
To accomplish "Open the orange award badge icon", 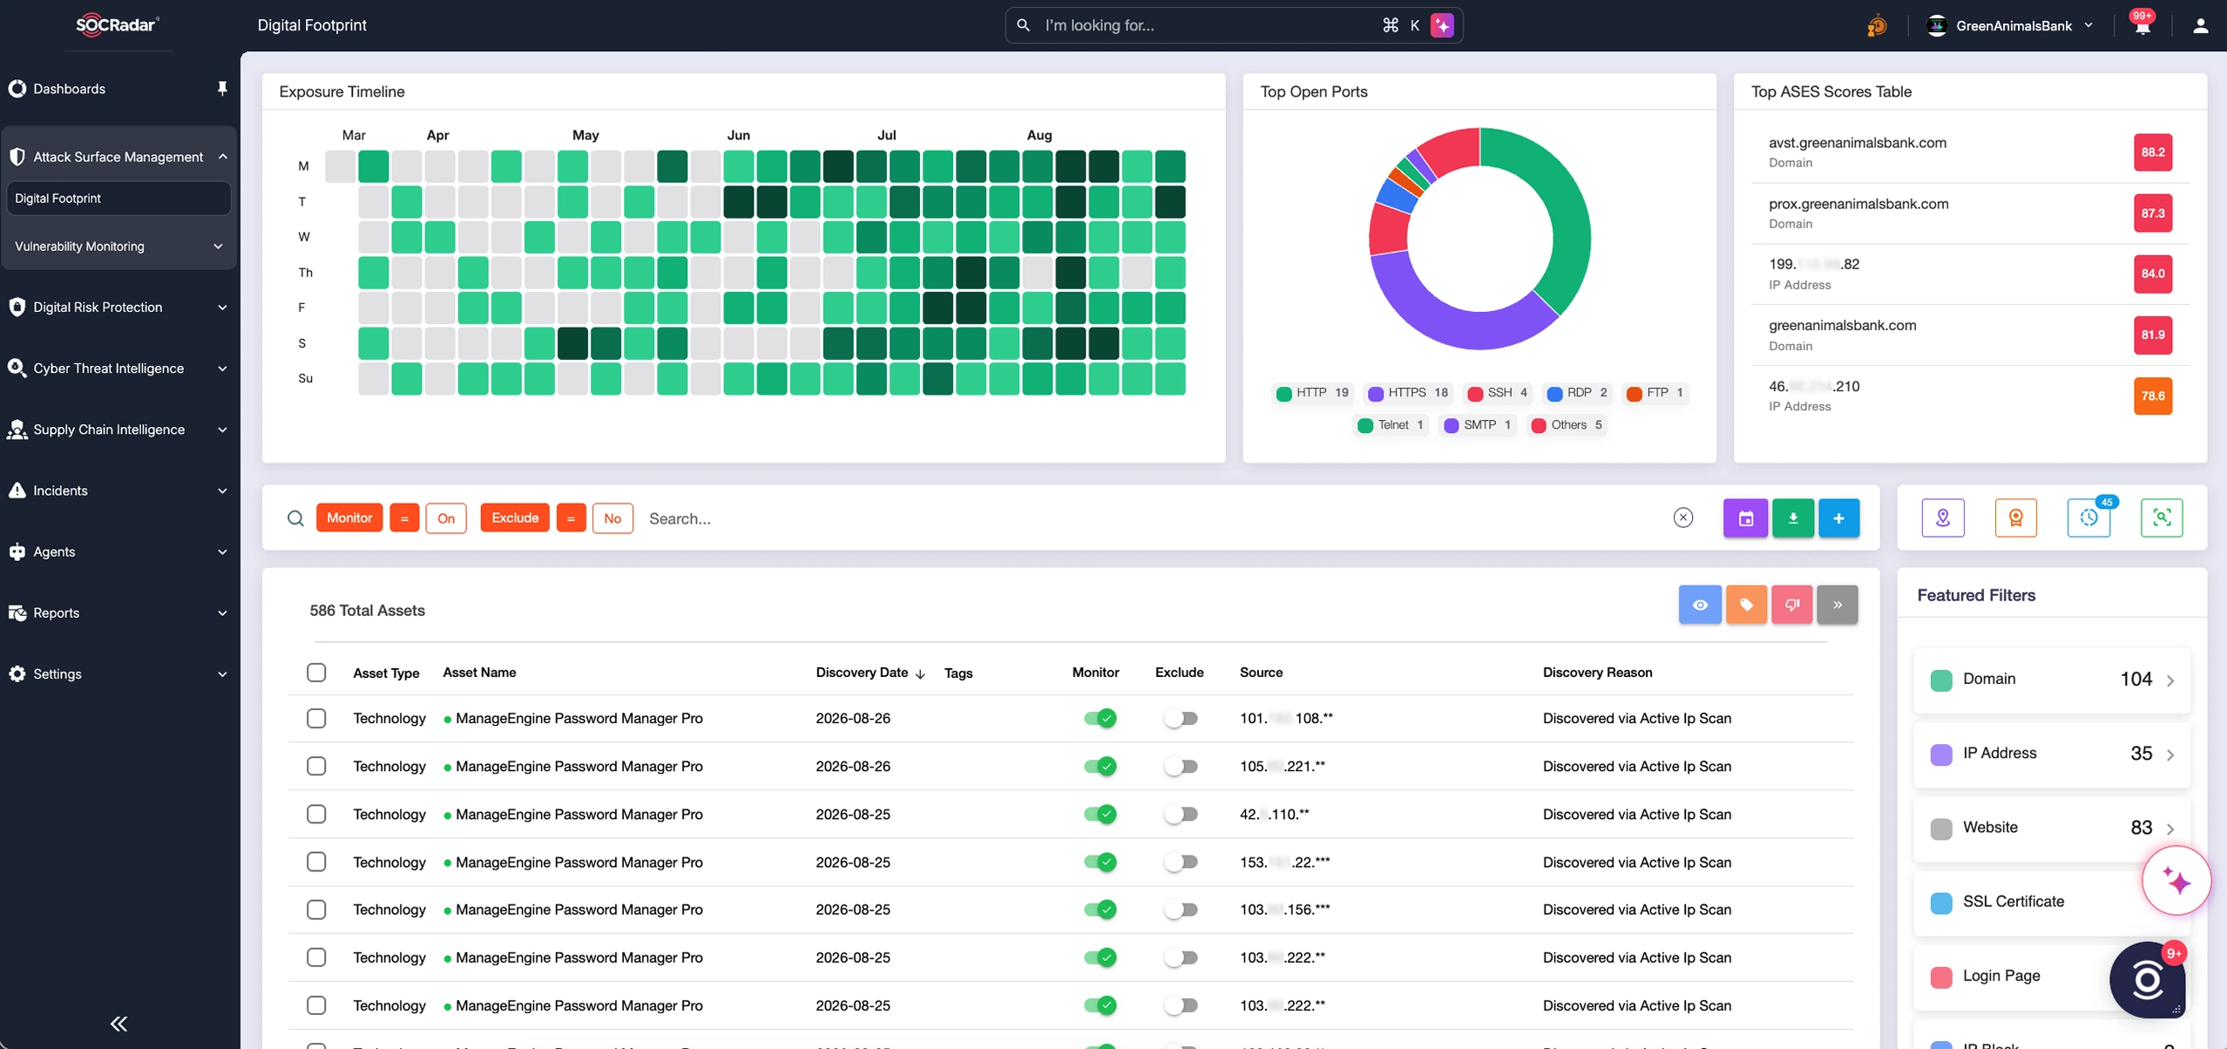I will coord(2015,518).
